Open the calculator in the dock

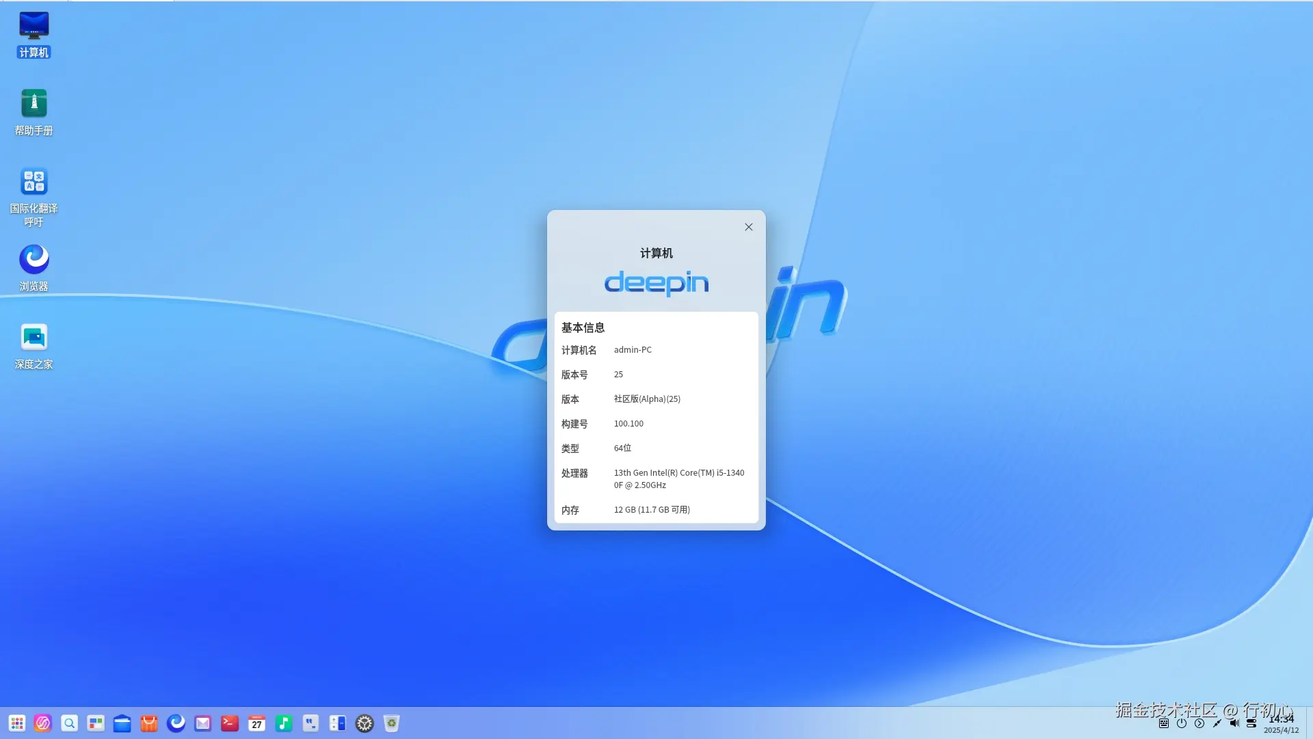point(338,723)
